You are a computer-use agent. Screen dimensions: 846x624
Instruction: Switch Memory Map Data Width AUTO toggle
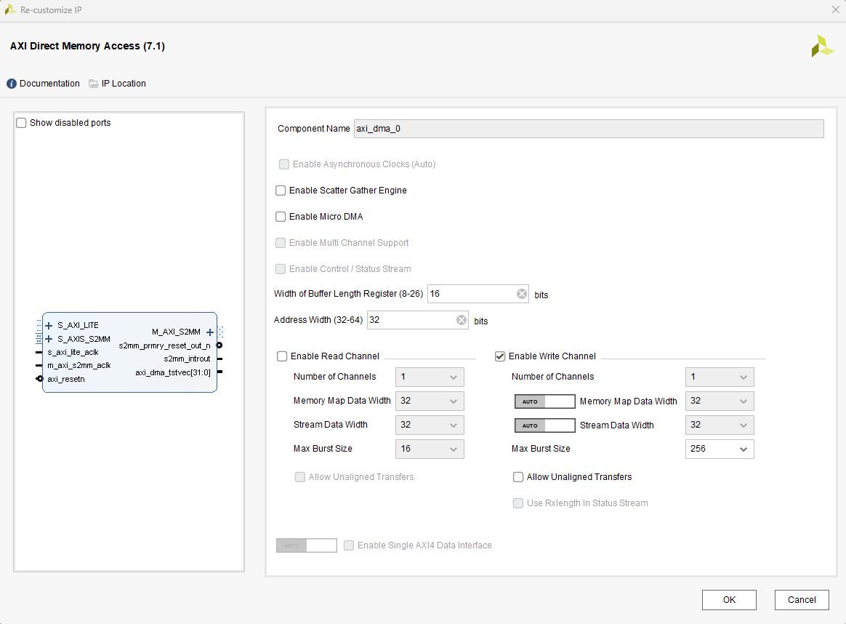(x=544, y=401)
